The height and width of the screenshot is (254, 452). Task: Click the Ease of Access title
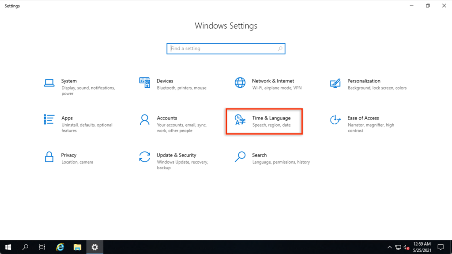click(x=363, y=118)
